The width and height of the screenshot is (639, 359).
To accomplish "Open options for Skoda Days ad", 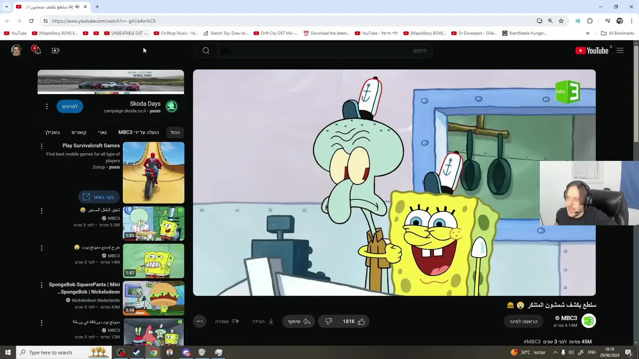I will 47,106.
